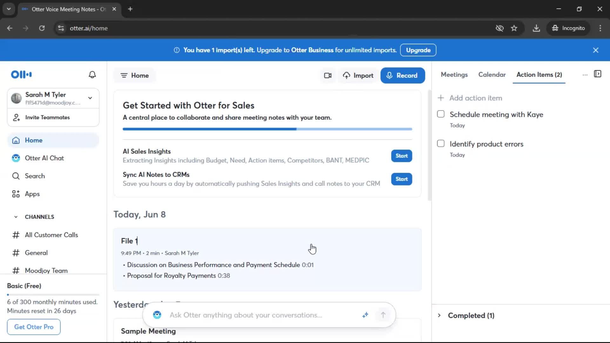Open the three-dot options in the right panel
The width and height of the screenshot is (610, 343).
585,75
